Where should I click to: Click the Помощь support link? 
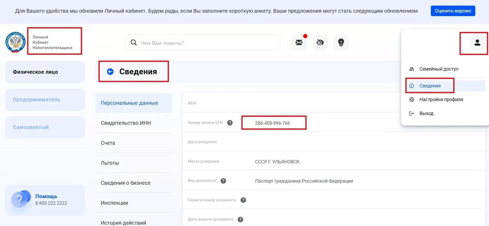coord(46,196)
